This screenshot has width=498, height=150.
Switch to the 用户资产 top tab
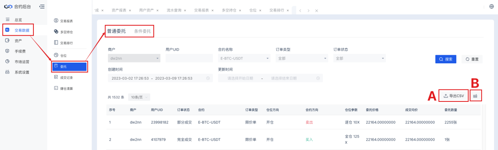(x=147, y=10)
